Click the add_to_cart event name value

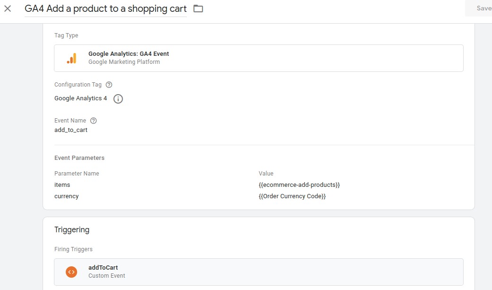coord(71,130)
